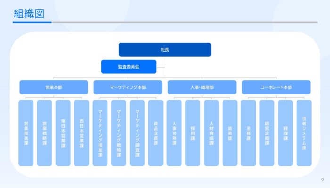Viewport: 330px width, 188px height.
Task: Select the 人材育成課 vertical box
Action: point(211,133)
